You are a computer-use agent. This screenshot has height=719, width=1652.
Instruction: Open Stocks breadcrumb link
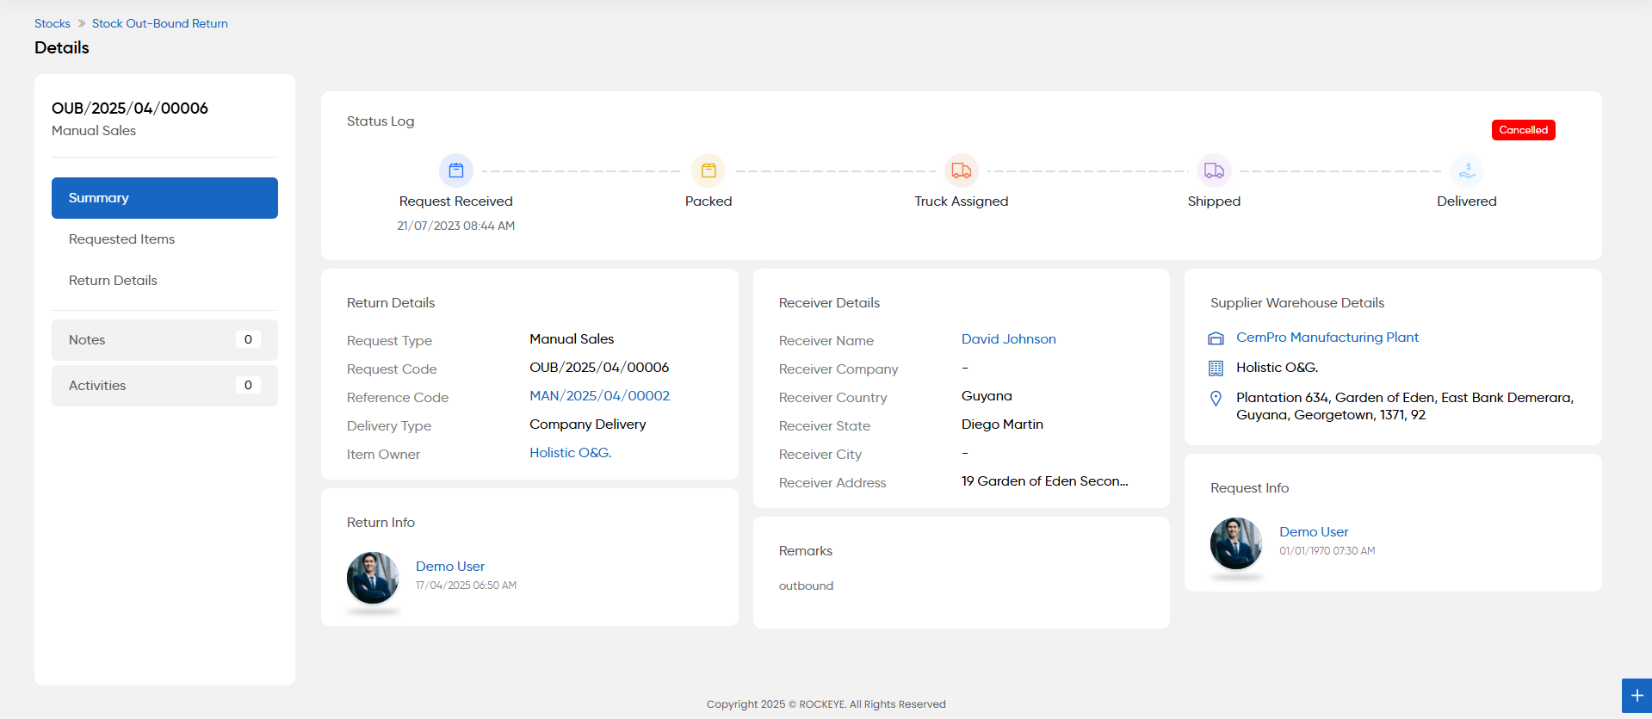tap(53, 23)
